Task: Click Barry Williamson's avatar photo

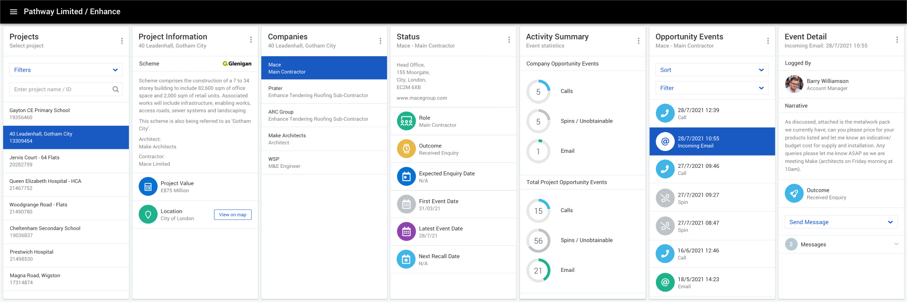Action: pos(794,84)
